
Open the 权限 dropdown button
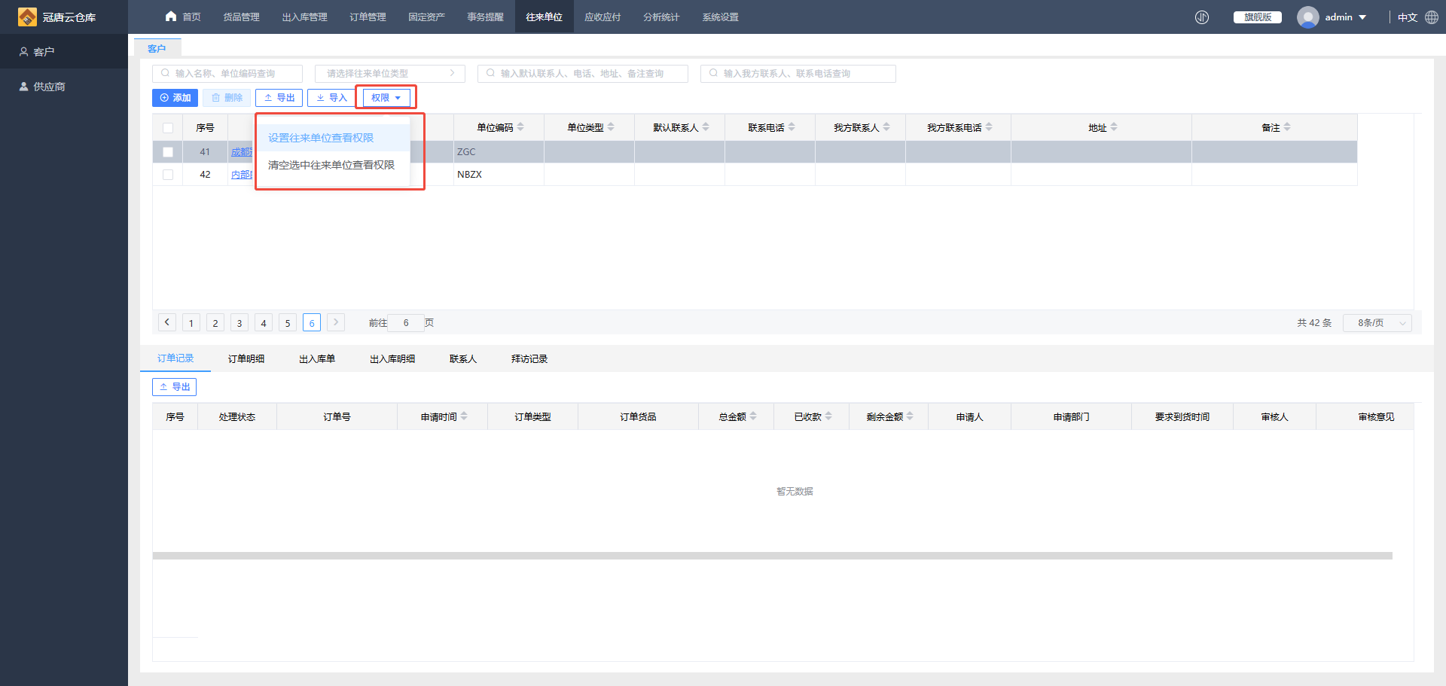coord(386,98)
